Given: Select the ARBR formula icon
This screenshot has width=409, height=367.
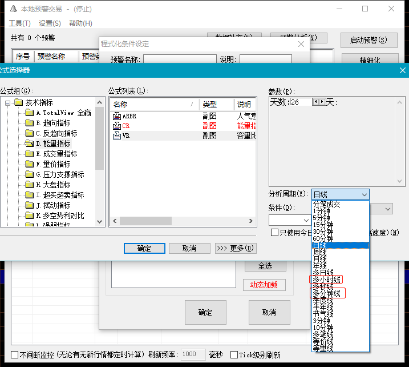Looking at the screenshot, I should point(117,116).
